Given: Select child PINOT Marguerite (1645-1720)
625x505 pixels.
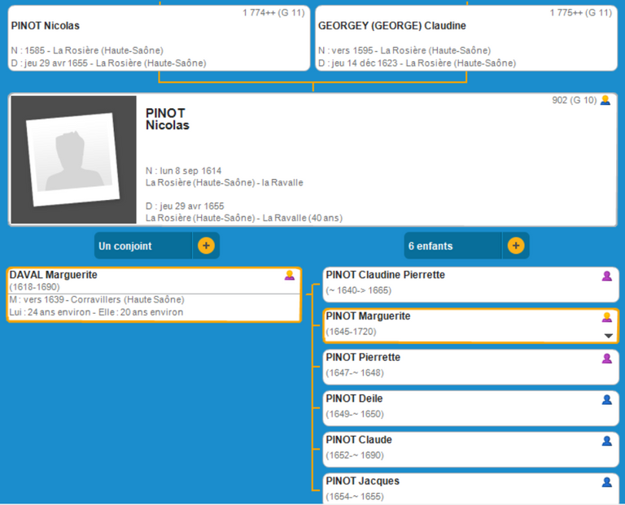Looking at the screenshot, I should click(x=369, y=316).
